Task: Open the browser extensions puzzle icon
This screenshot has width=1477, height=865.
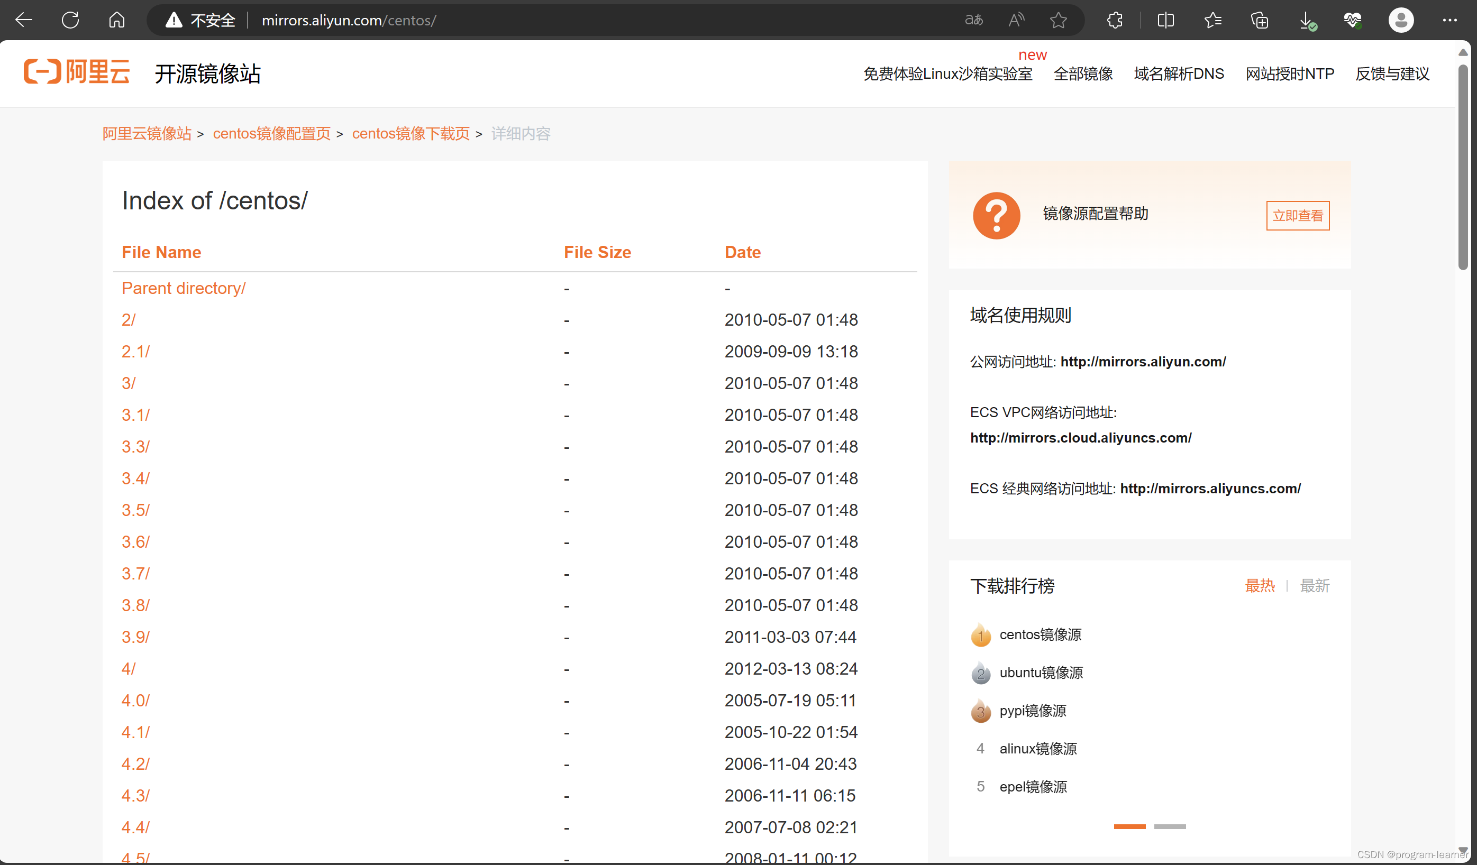Action: [x=1115, y=20]
